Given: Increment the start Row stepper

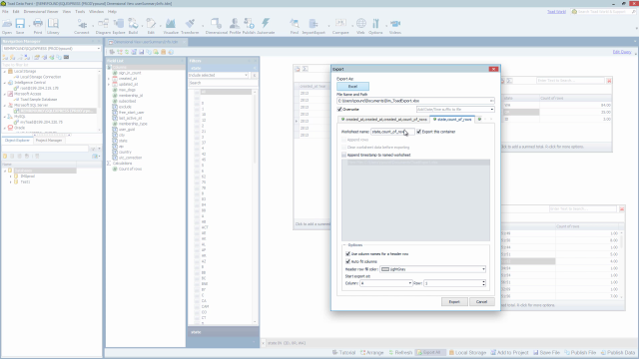Looking at the screenshot, I should [483, 281].
